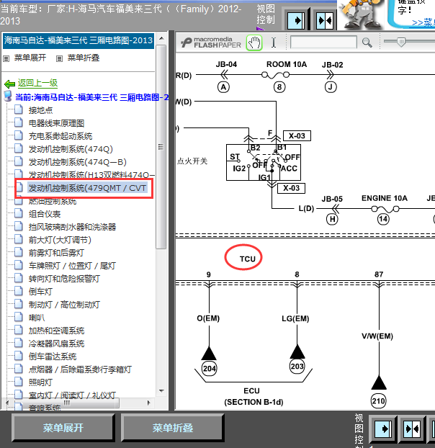This screenshot has height=448, width=435.
Task: Open 室内灯 / 阅读灯 / 礼仪灯 document
Action: 72,395
